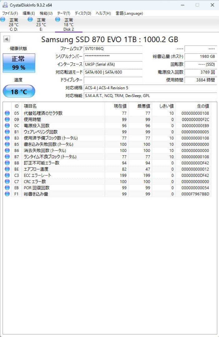Click the empty drive letter field
This screenshot has width=219, height=337.
point(113,80)
